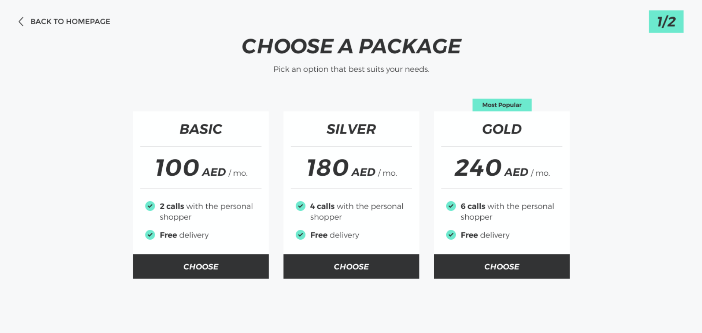Click Gold's 6 calls checkmark icon
Image resolution: width=702 pixels, height=333 pixels.
(x=451, y=206)
